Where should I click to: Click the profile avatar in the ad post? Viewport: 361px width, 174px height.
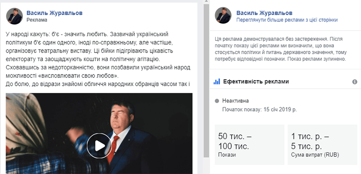pyautogui.click(x=14, y=16)
